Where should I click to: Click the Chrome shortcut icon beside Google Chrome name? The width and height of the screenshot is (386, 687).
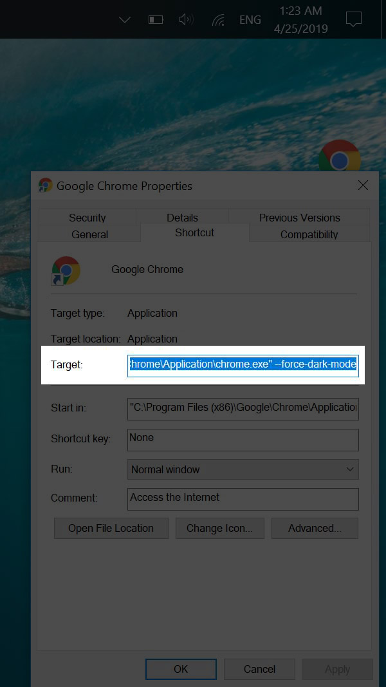click(66, 271)
